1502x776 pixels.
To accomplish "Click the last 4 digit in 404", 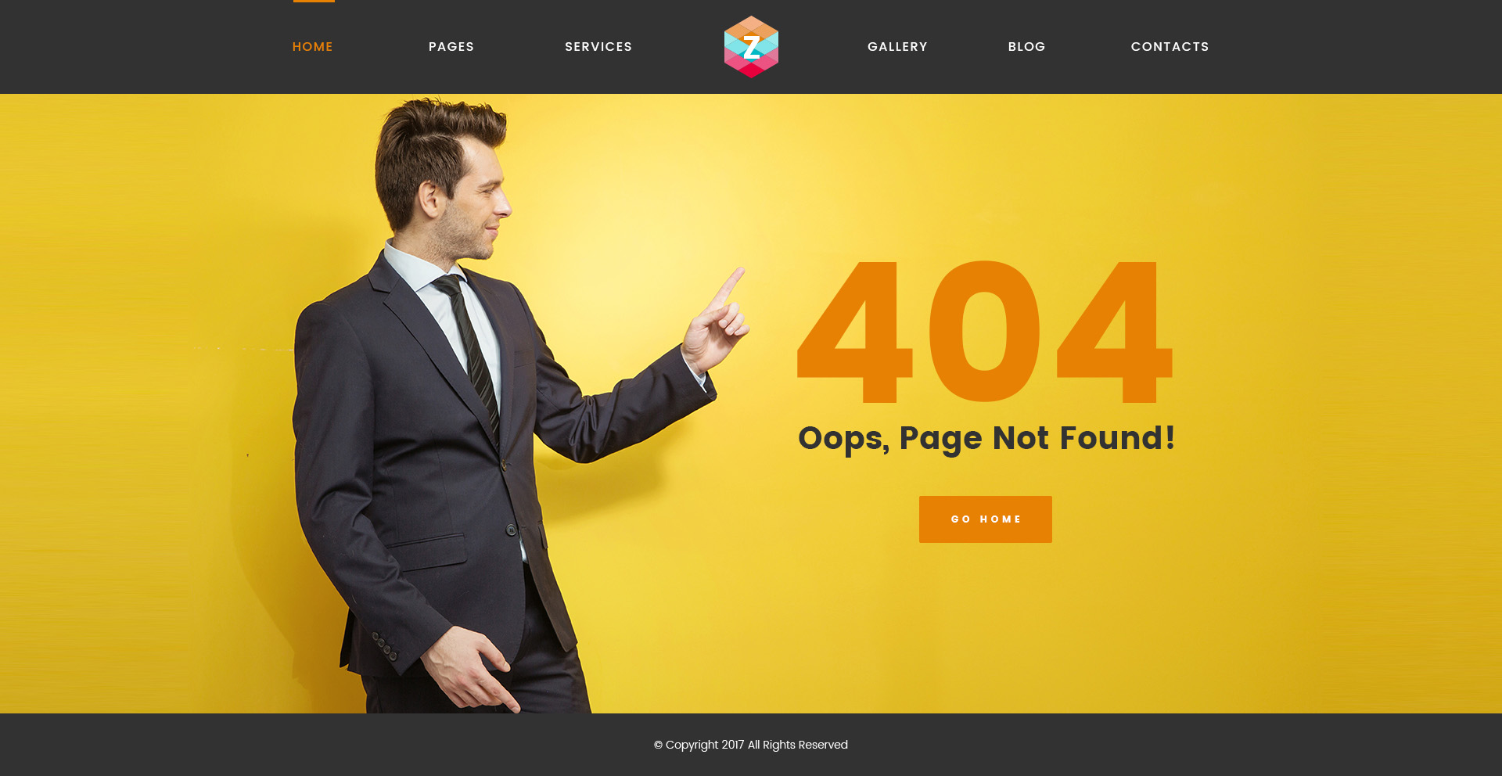I will coord(1115,332).
